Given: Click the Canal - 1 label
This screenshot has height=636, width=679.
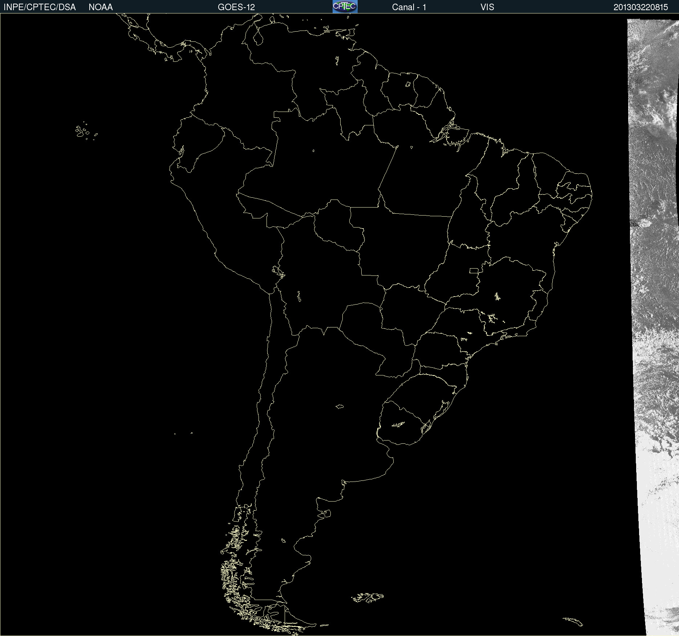Looking at the screenshot, I should [x=409, y=7].
